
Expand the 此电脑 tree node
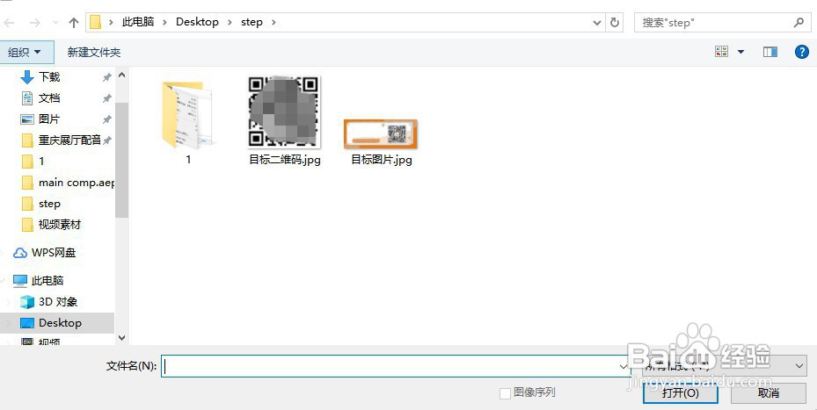[x=4, y=281]
